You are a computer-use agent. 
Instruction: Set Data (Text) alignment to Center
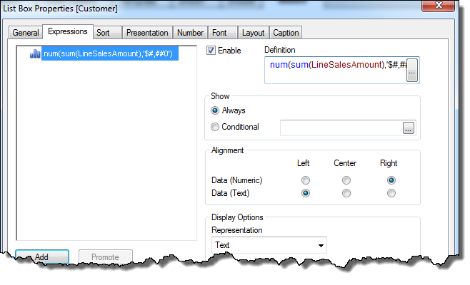346,193
